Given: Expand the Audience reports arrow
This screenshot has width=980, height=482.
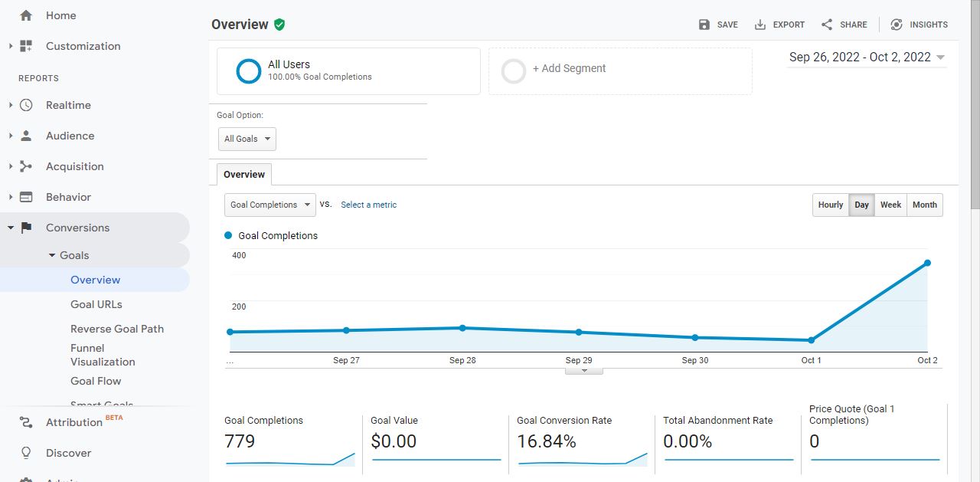Looking at the screenshot, I should pyautogui.click(x=11, y=136).
